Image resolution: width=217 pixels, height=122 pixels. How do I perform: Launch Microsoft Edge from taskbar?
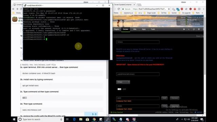coord(74,119)
